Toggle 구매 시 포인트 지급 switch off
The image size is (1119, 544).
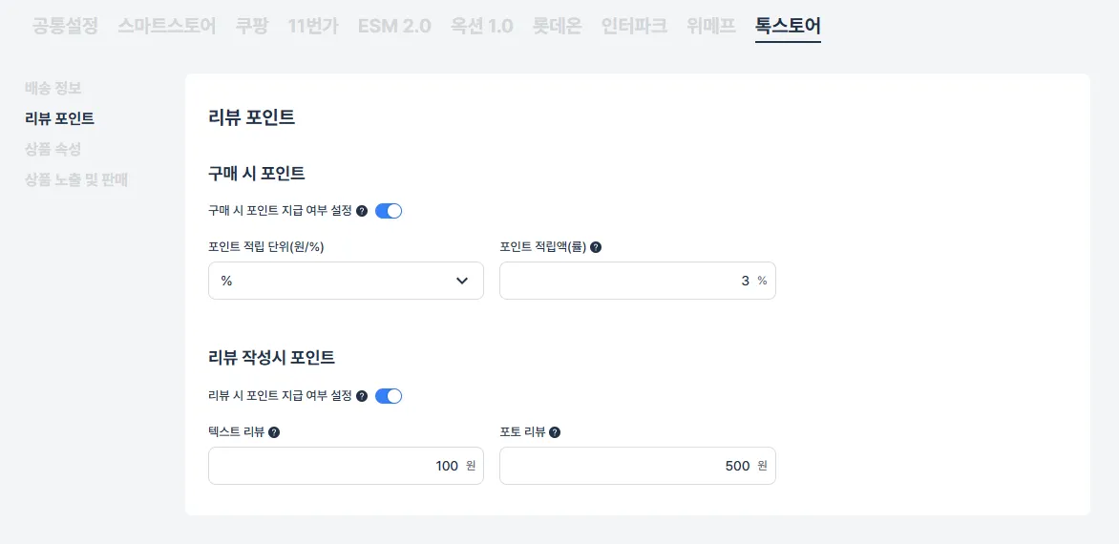pos(389,211)
